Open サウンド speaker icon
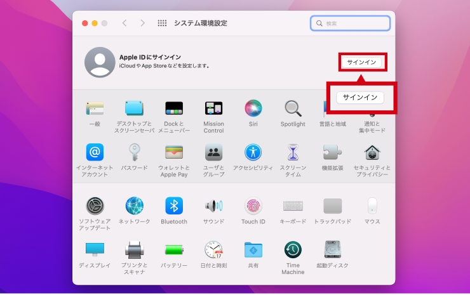Image resolution: width=470 pixels, height=295 pixels. pyautogui.click(x=213, y=206)
